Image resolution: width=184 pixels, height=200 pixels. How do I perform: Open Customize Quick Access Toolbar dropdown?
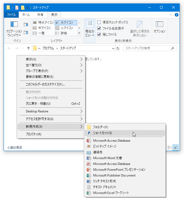(27, 8)
